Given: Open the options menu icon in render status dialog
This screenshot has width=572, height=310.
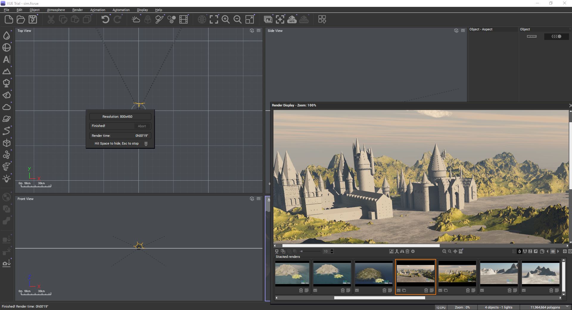Looking at the screenshot, I should click(146, 144).
